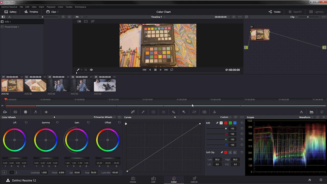Screen dimensions: 327x184
Task: Reset the Offset color wheel
Action: 119,122
